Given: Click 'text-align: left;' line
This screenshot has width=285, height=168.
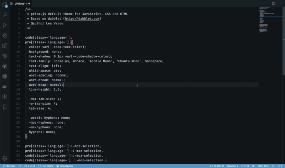Looking at the screenshot, I should pos(45,66).
